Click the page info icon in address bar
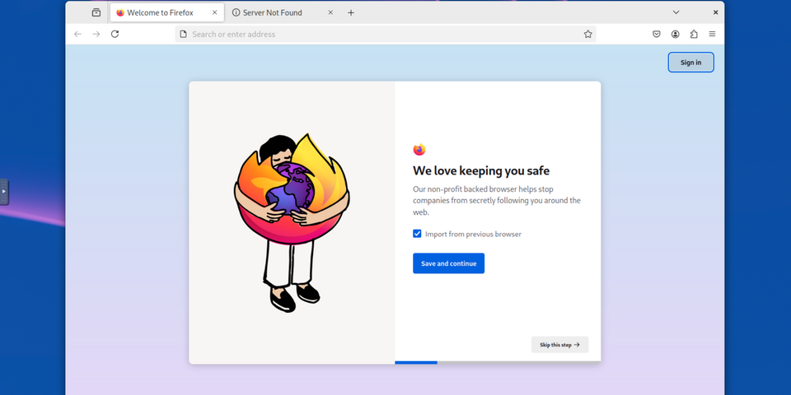The height and width of the screenshot is (395, 791). pos(184,35)
